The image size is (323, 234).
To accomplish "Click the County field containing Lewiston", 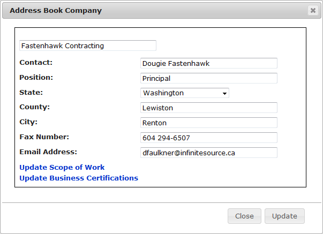I will (208, 108).
